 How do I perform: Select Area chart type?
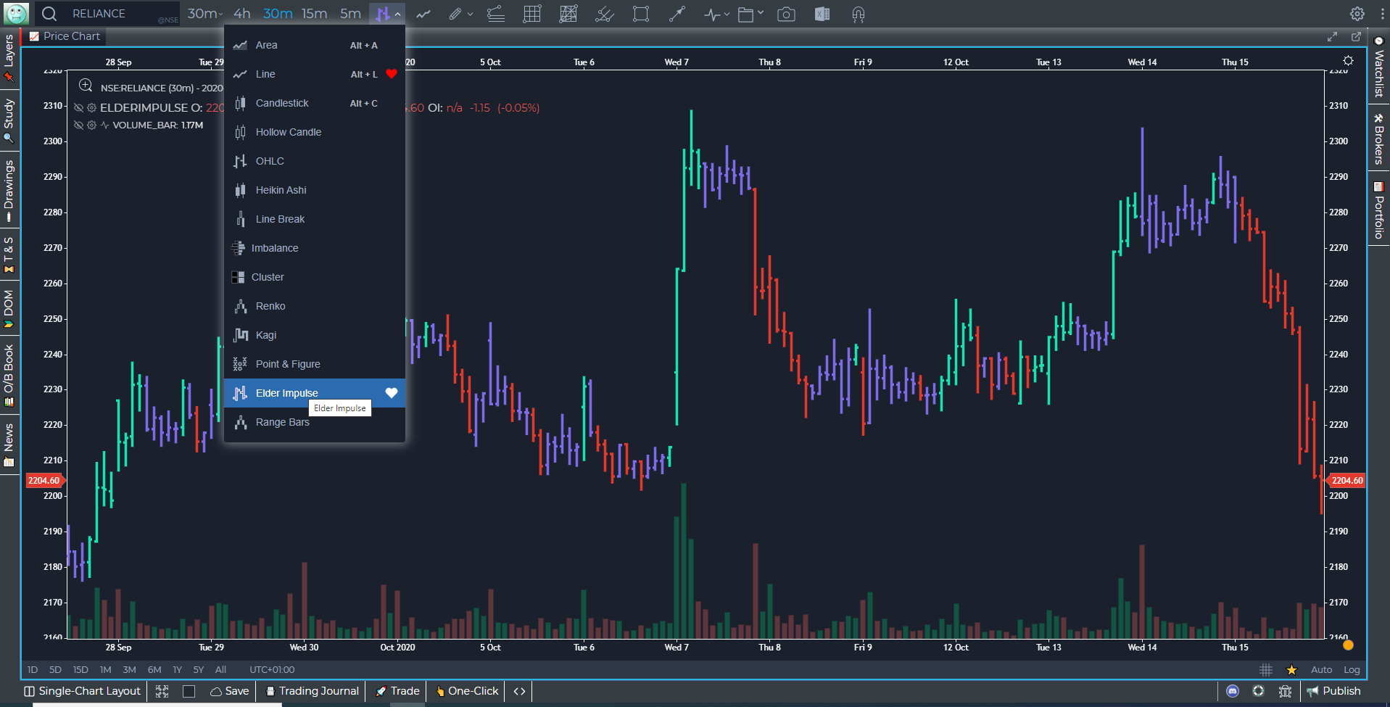click(x=315, y=45)
